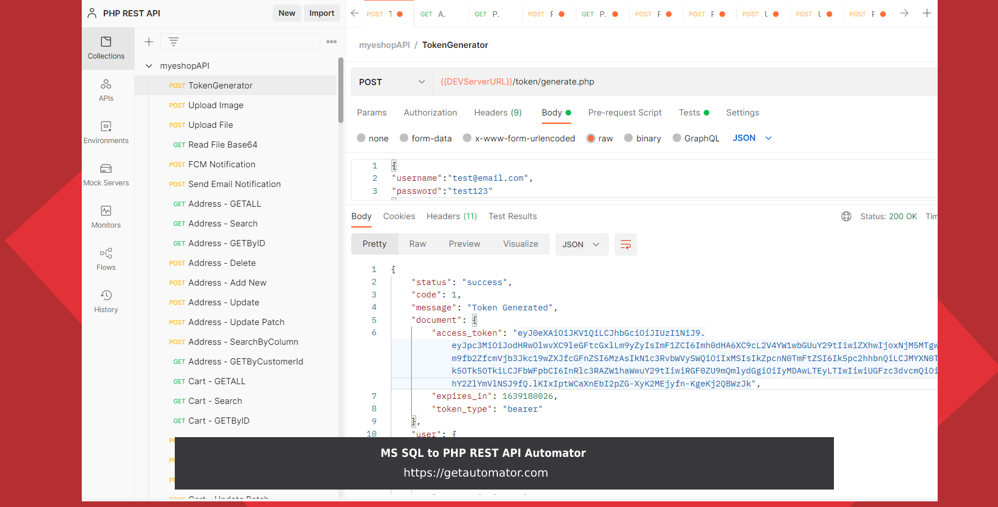Image resolution: width=998 pixels, height=507 pixels.
Task: Switch response view to Visualize
Action: pos(520,244)
